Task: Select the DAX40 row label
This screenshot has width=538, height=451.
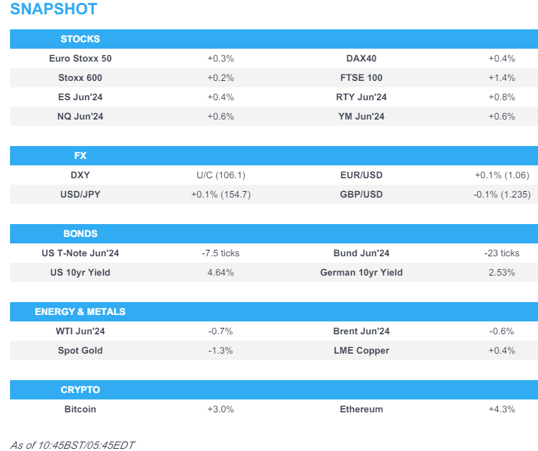Action: pyautogui.click(x=361, y=58)
